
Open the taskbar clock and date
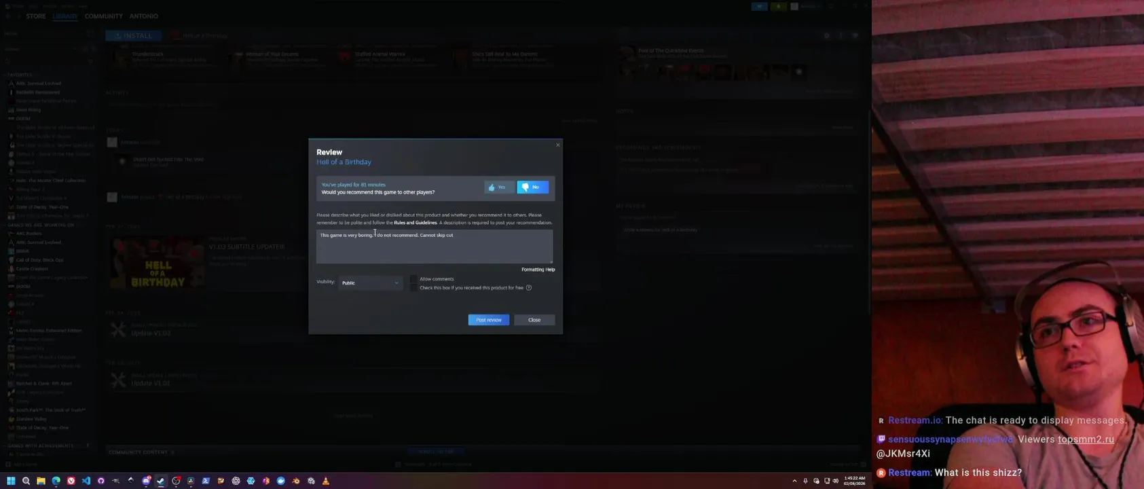(855, 481)
